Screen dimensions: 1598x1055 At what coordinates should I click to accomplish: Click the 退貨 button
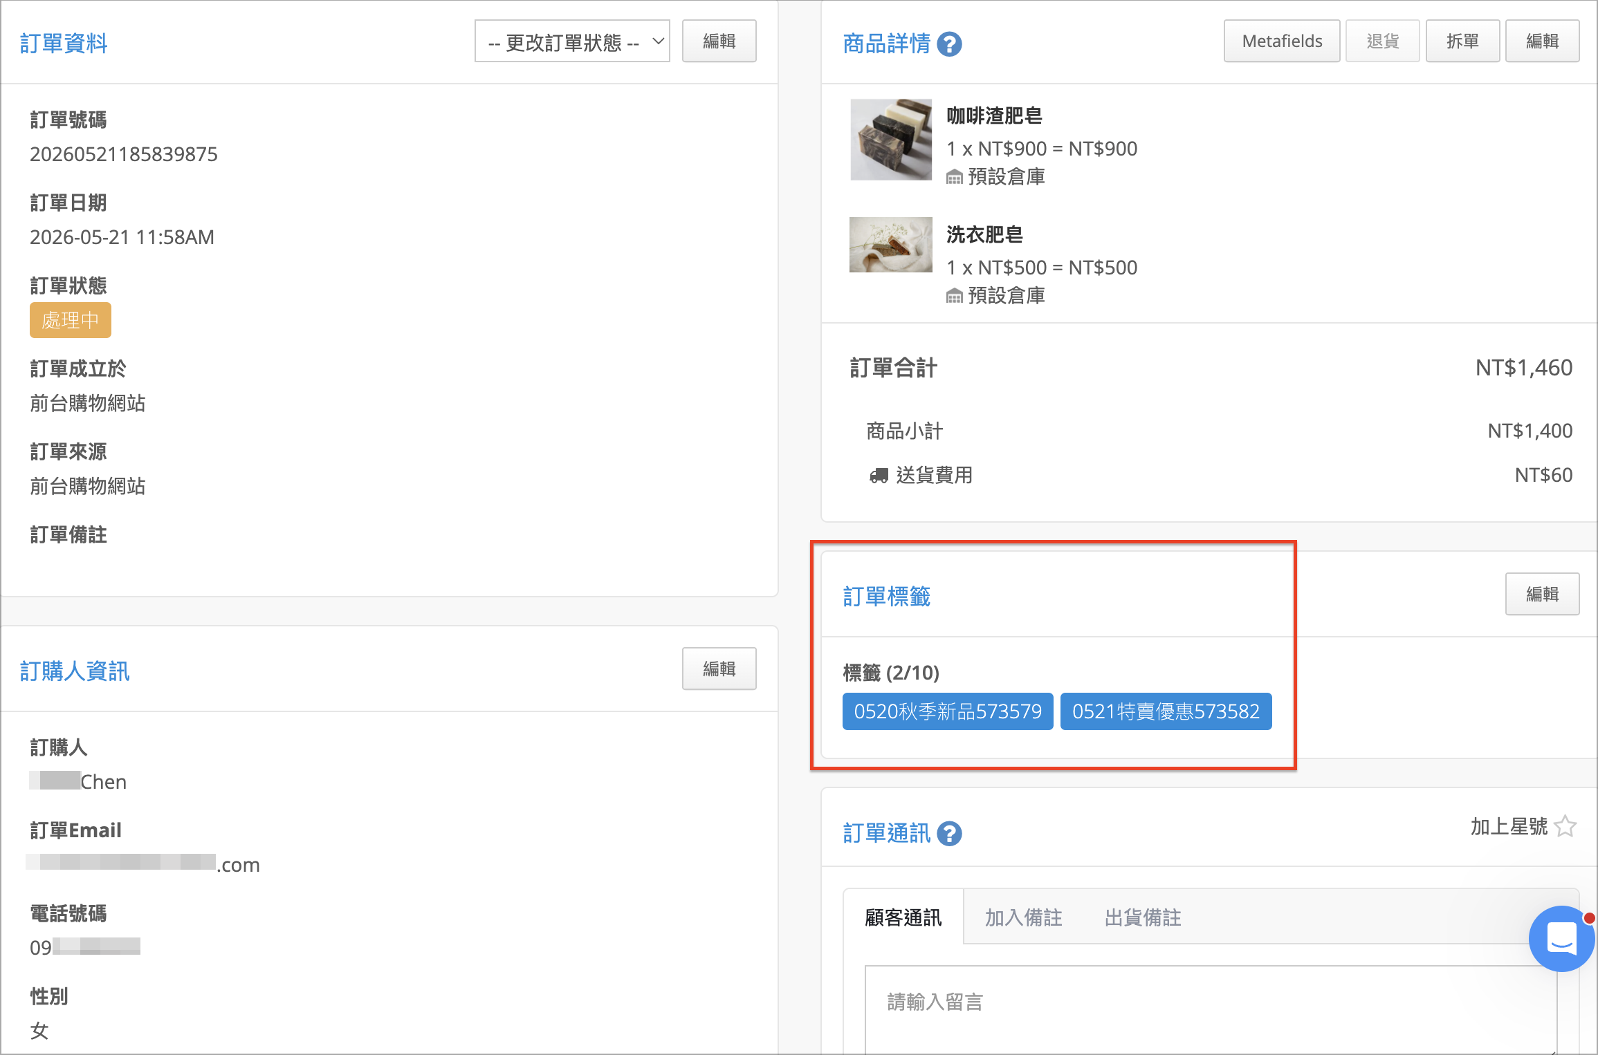click(1383, 41)
